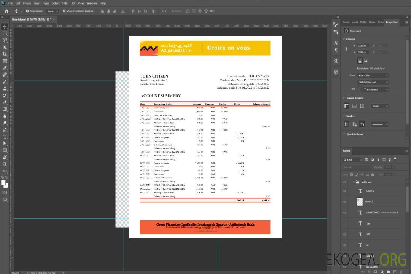Select the Move tool

tap(5, 27)
